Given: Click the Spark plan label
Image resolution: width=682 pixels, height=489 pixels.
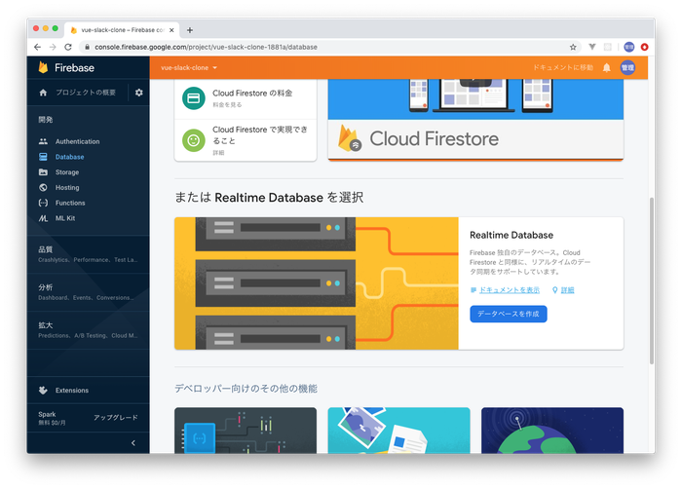Looking at the screenshot, I should click(47, 414).
